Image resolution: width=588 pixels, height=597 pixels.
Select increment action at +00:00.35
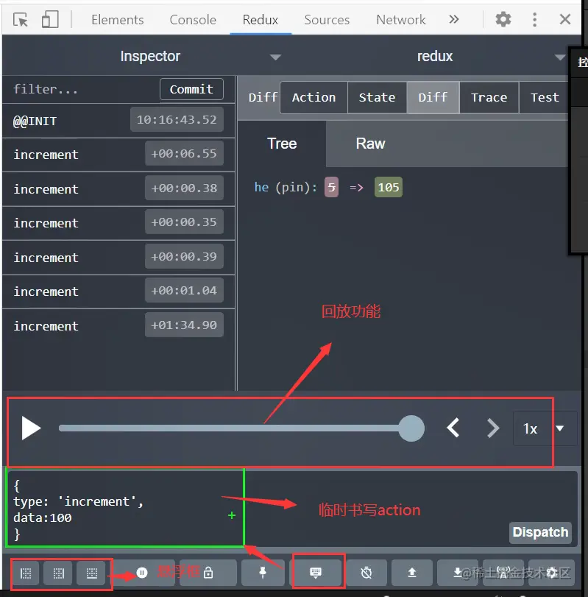pyautogui.click(x=118, y=223)
